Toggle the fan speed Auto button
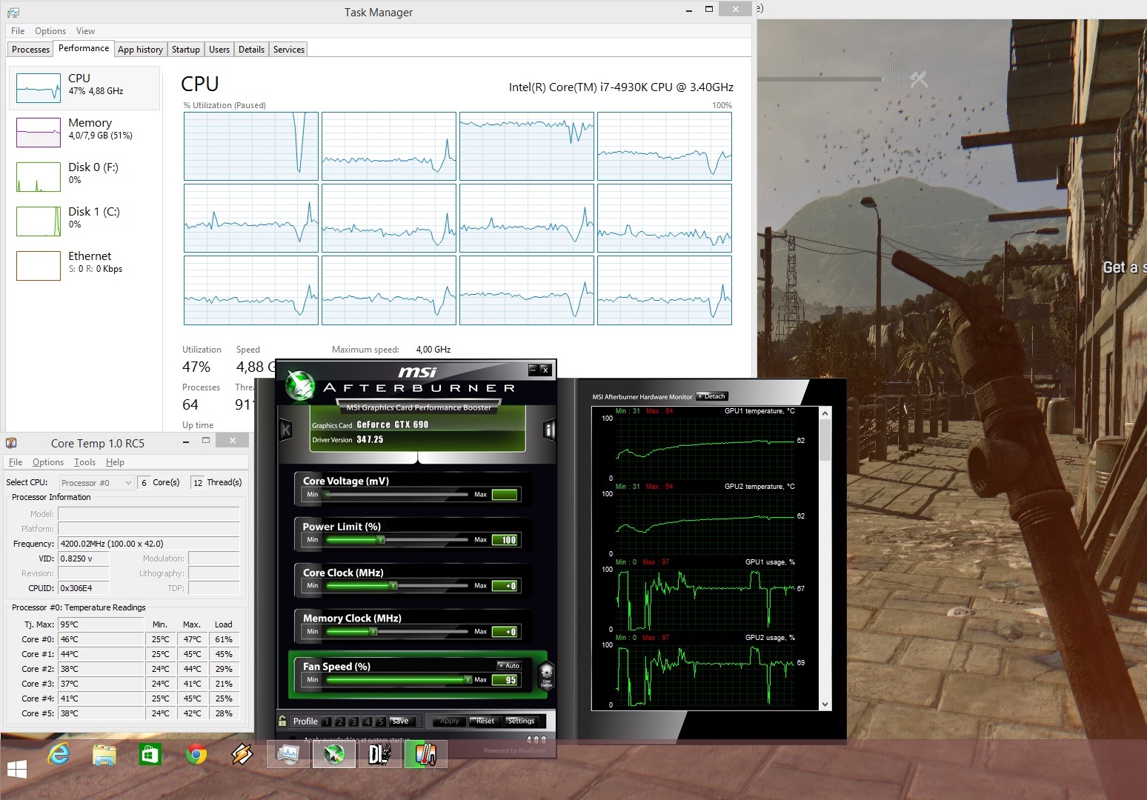 (509, 665)
